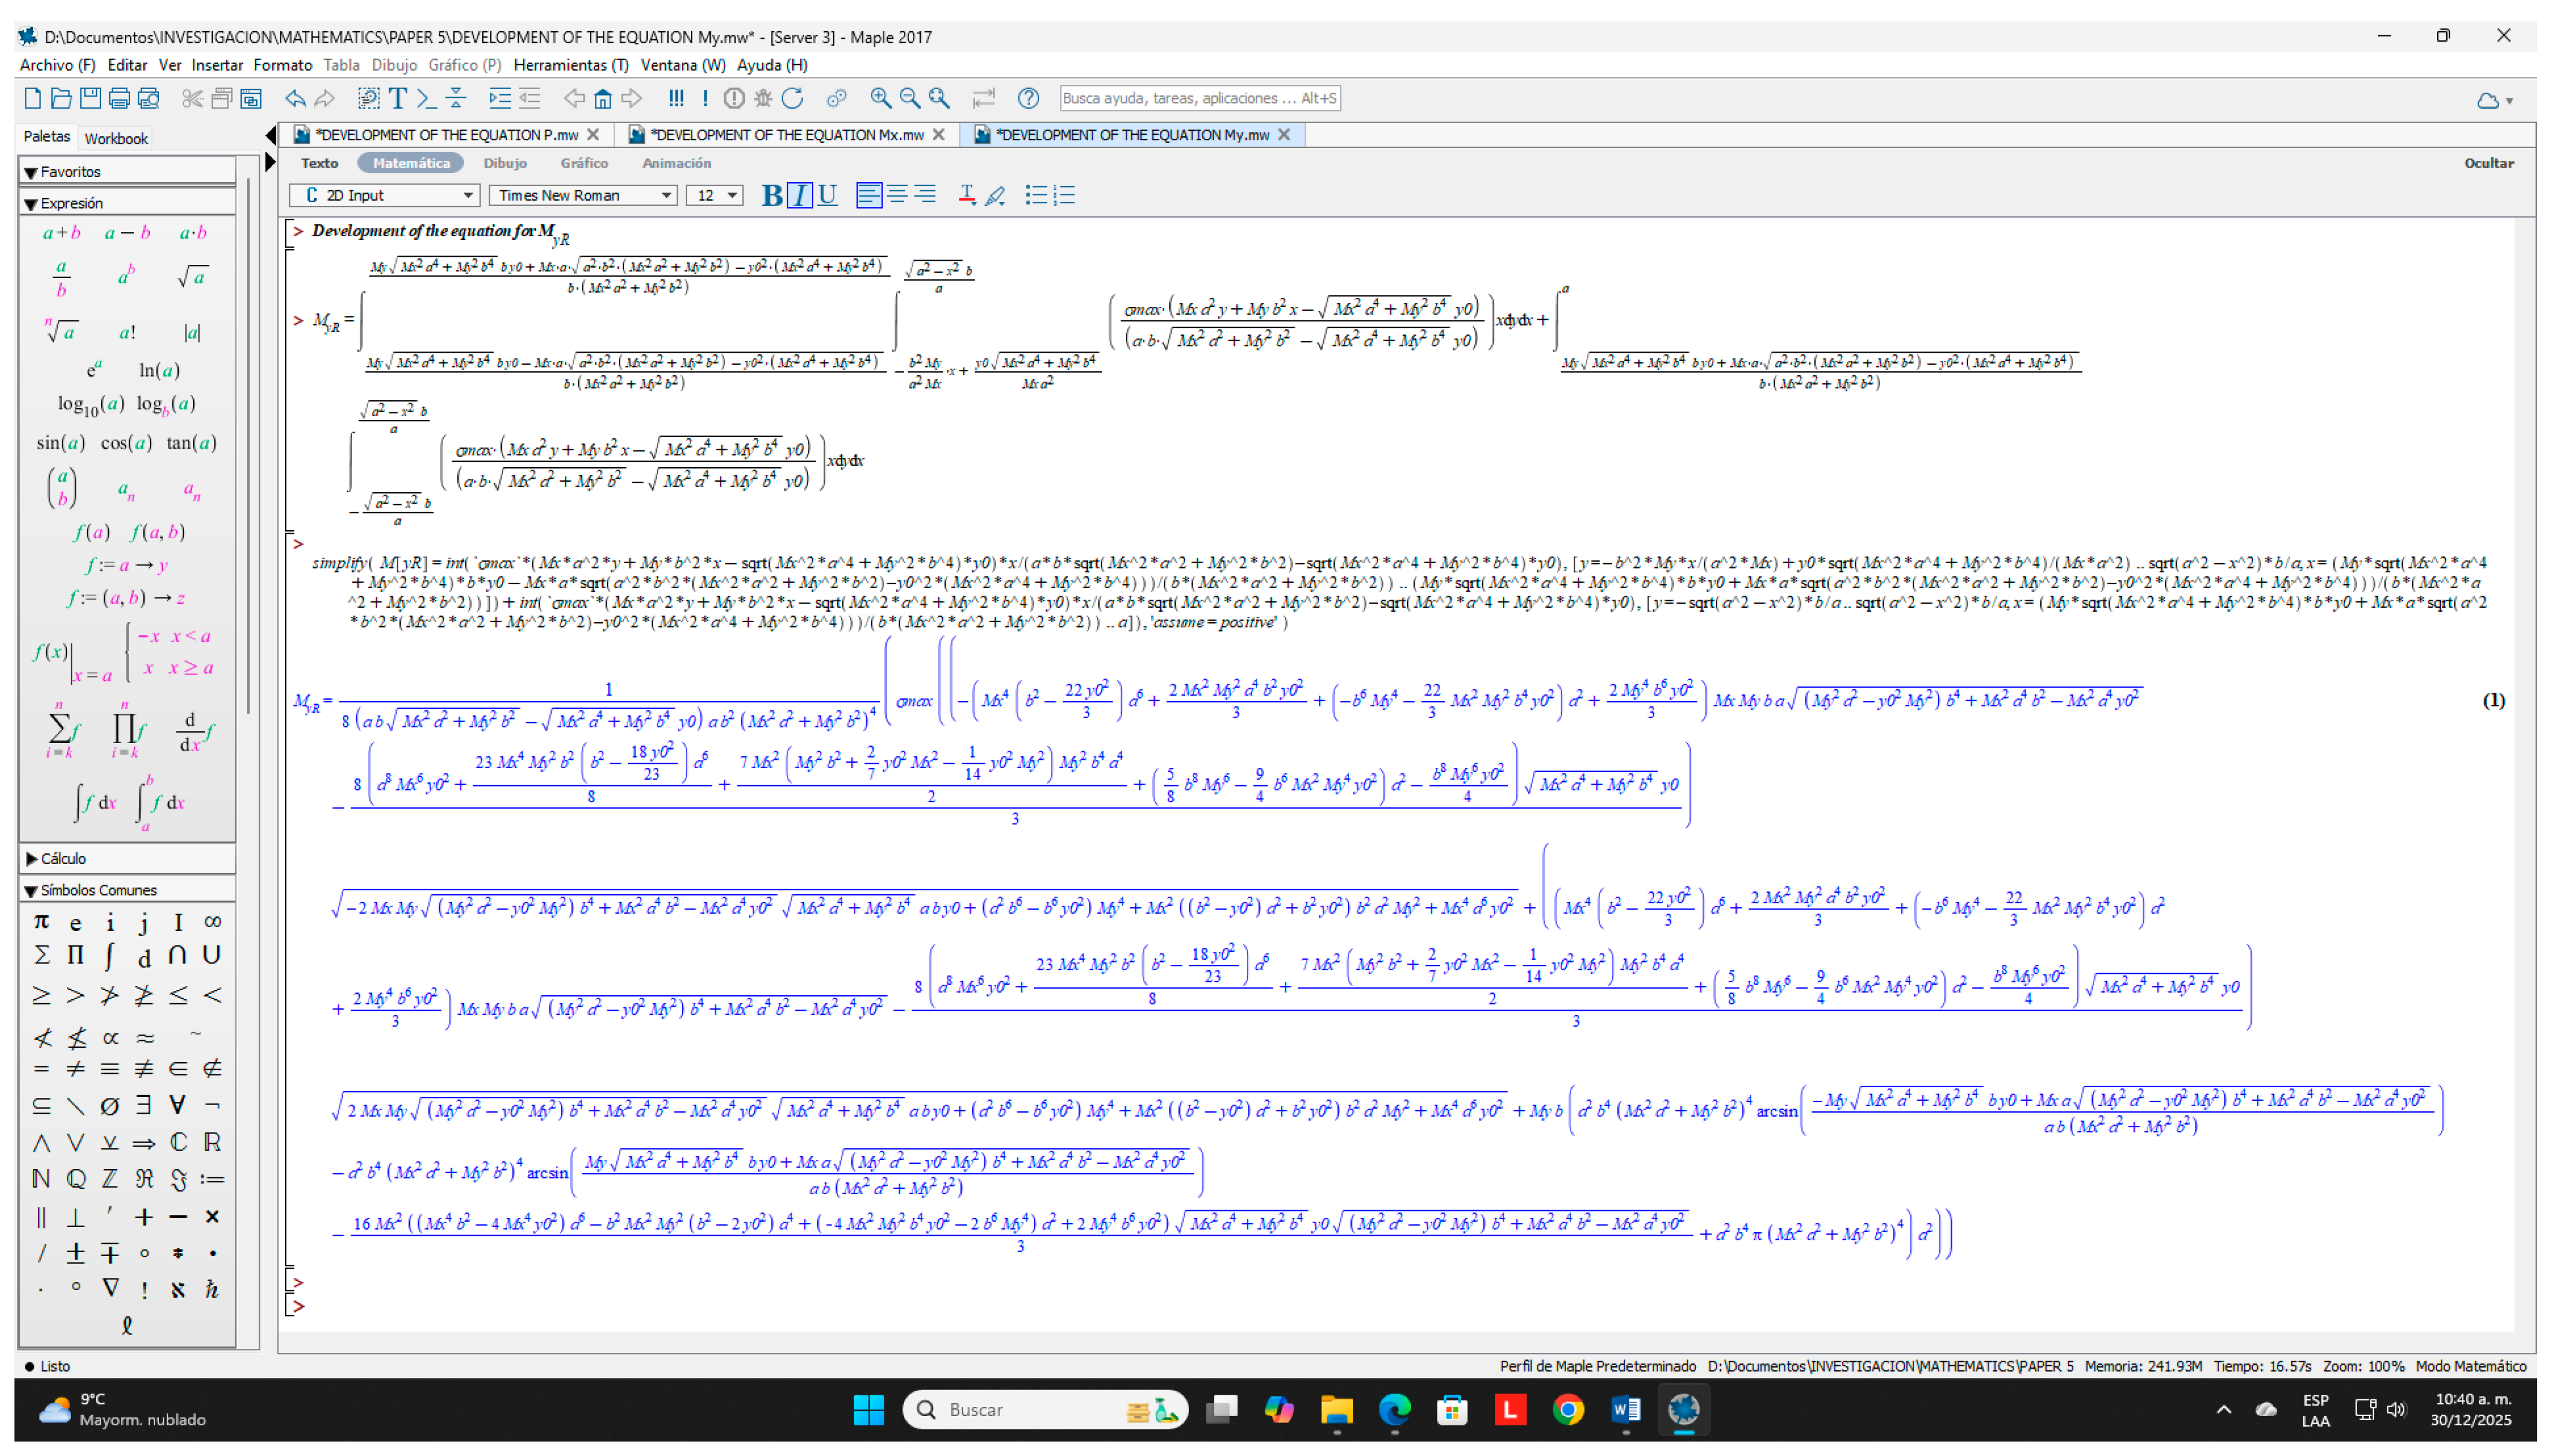The width and height of the screenshot is (2559, 1456).
Task: Click the Undo arrow icon
Action: [295, 98]
